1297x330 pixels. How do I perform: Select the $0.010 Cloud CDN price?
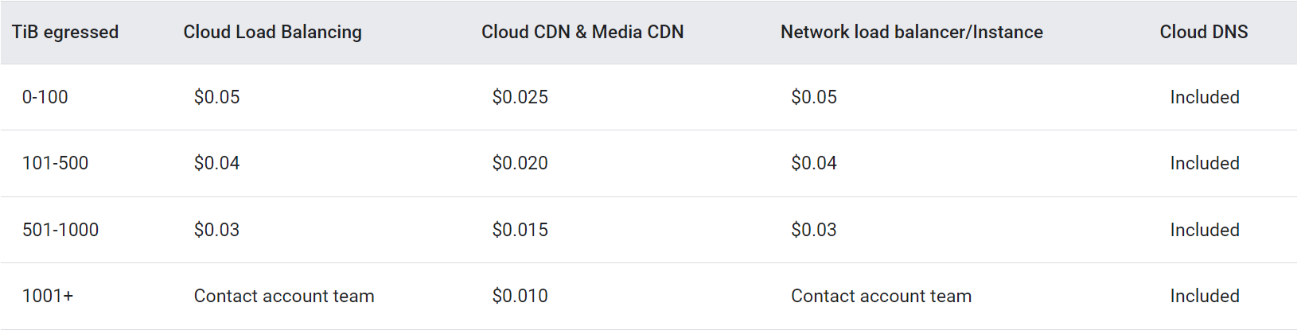[x=520, y=296]
